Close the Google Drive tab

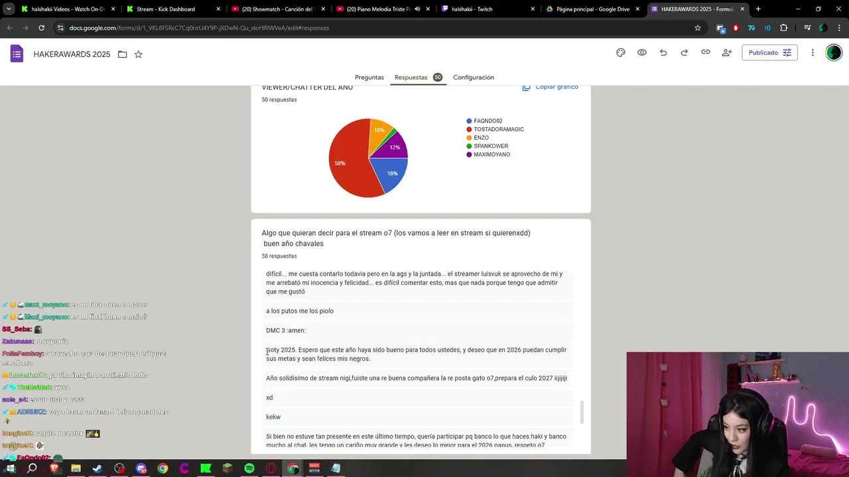pos(637,9)
